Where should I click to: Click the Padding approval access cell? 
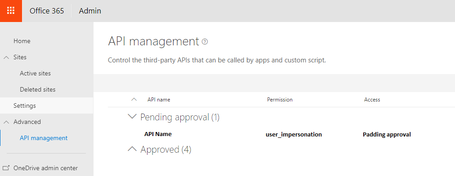click(x=387, y=135)
